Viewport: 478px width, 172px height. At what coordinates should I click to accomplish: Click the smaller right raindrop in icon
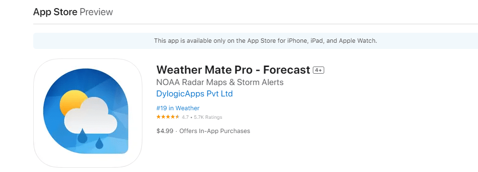[x=99, y=143]
